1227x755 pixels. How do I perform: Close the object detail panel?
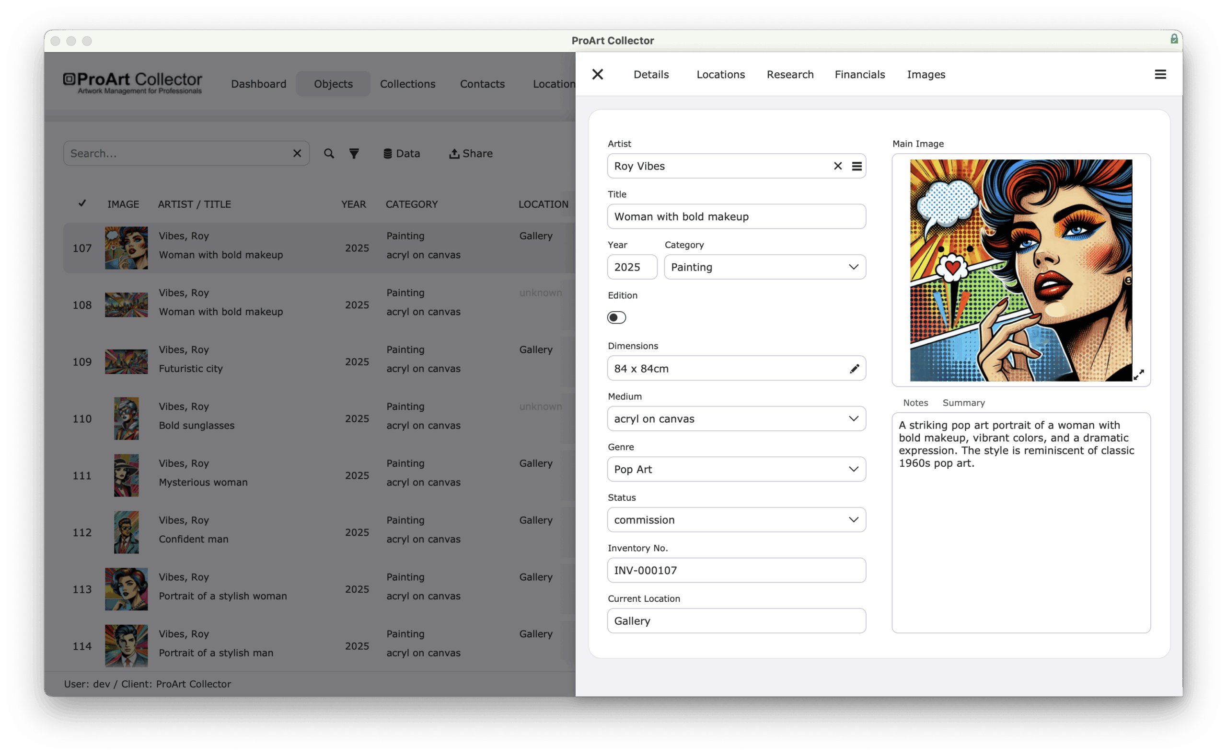(x=598, y=74)
